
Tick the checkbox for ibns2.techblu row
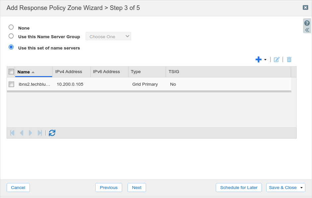click(x=11, y=84)
